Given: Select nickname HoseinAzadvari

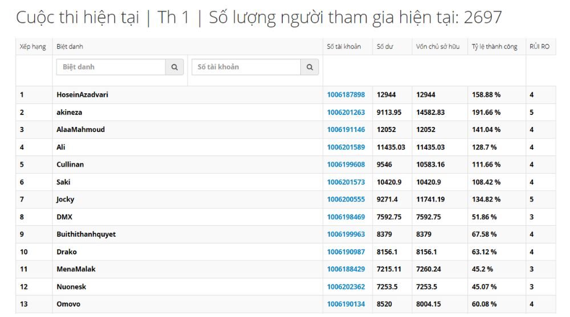Looking at the screenshot, I should coord(82,95).
